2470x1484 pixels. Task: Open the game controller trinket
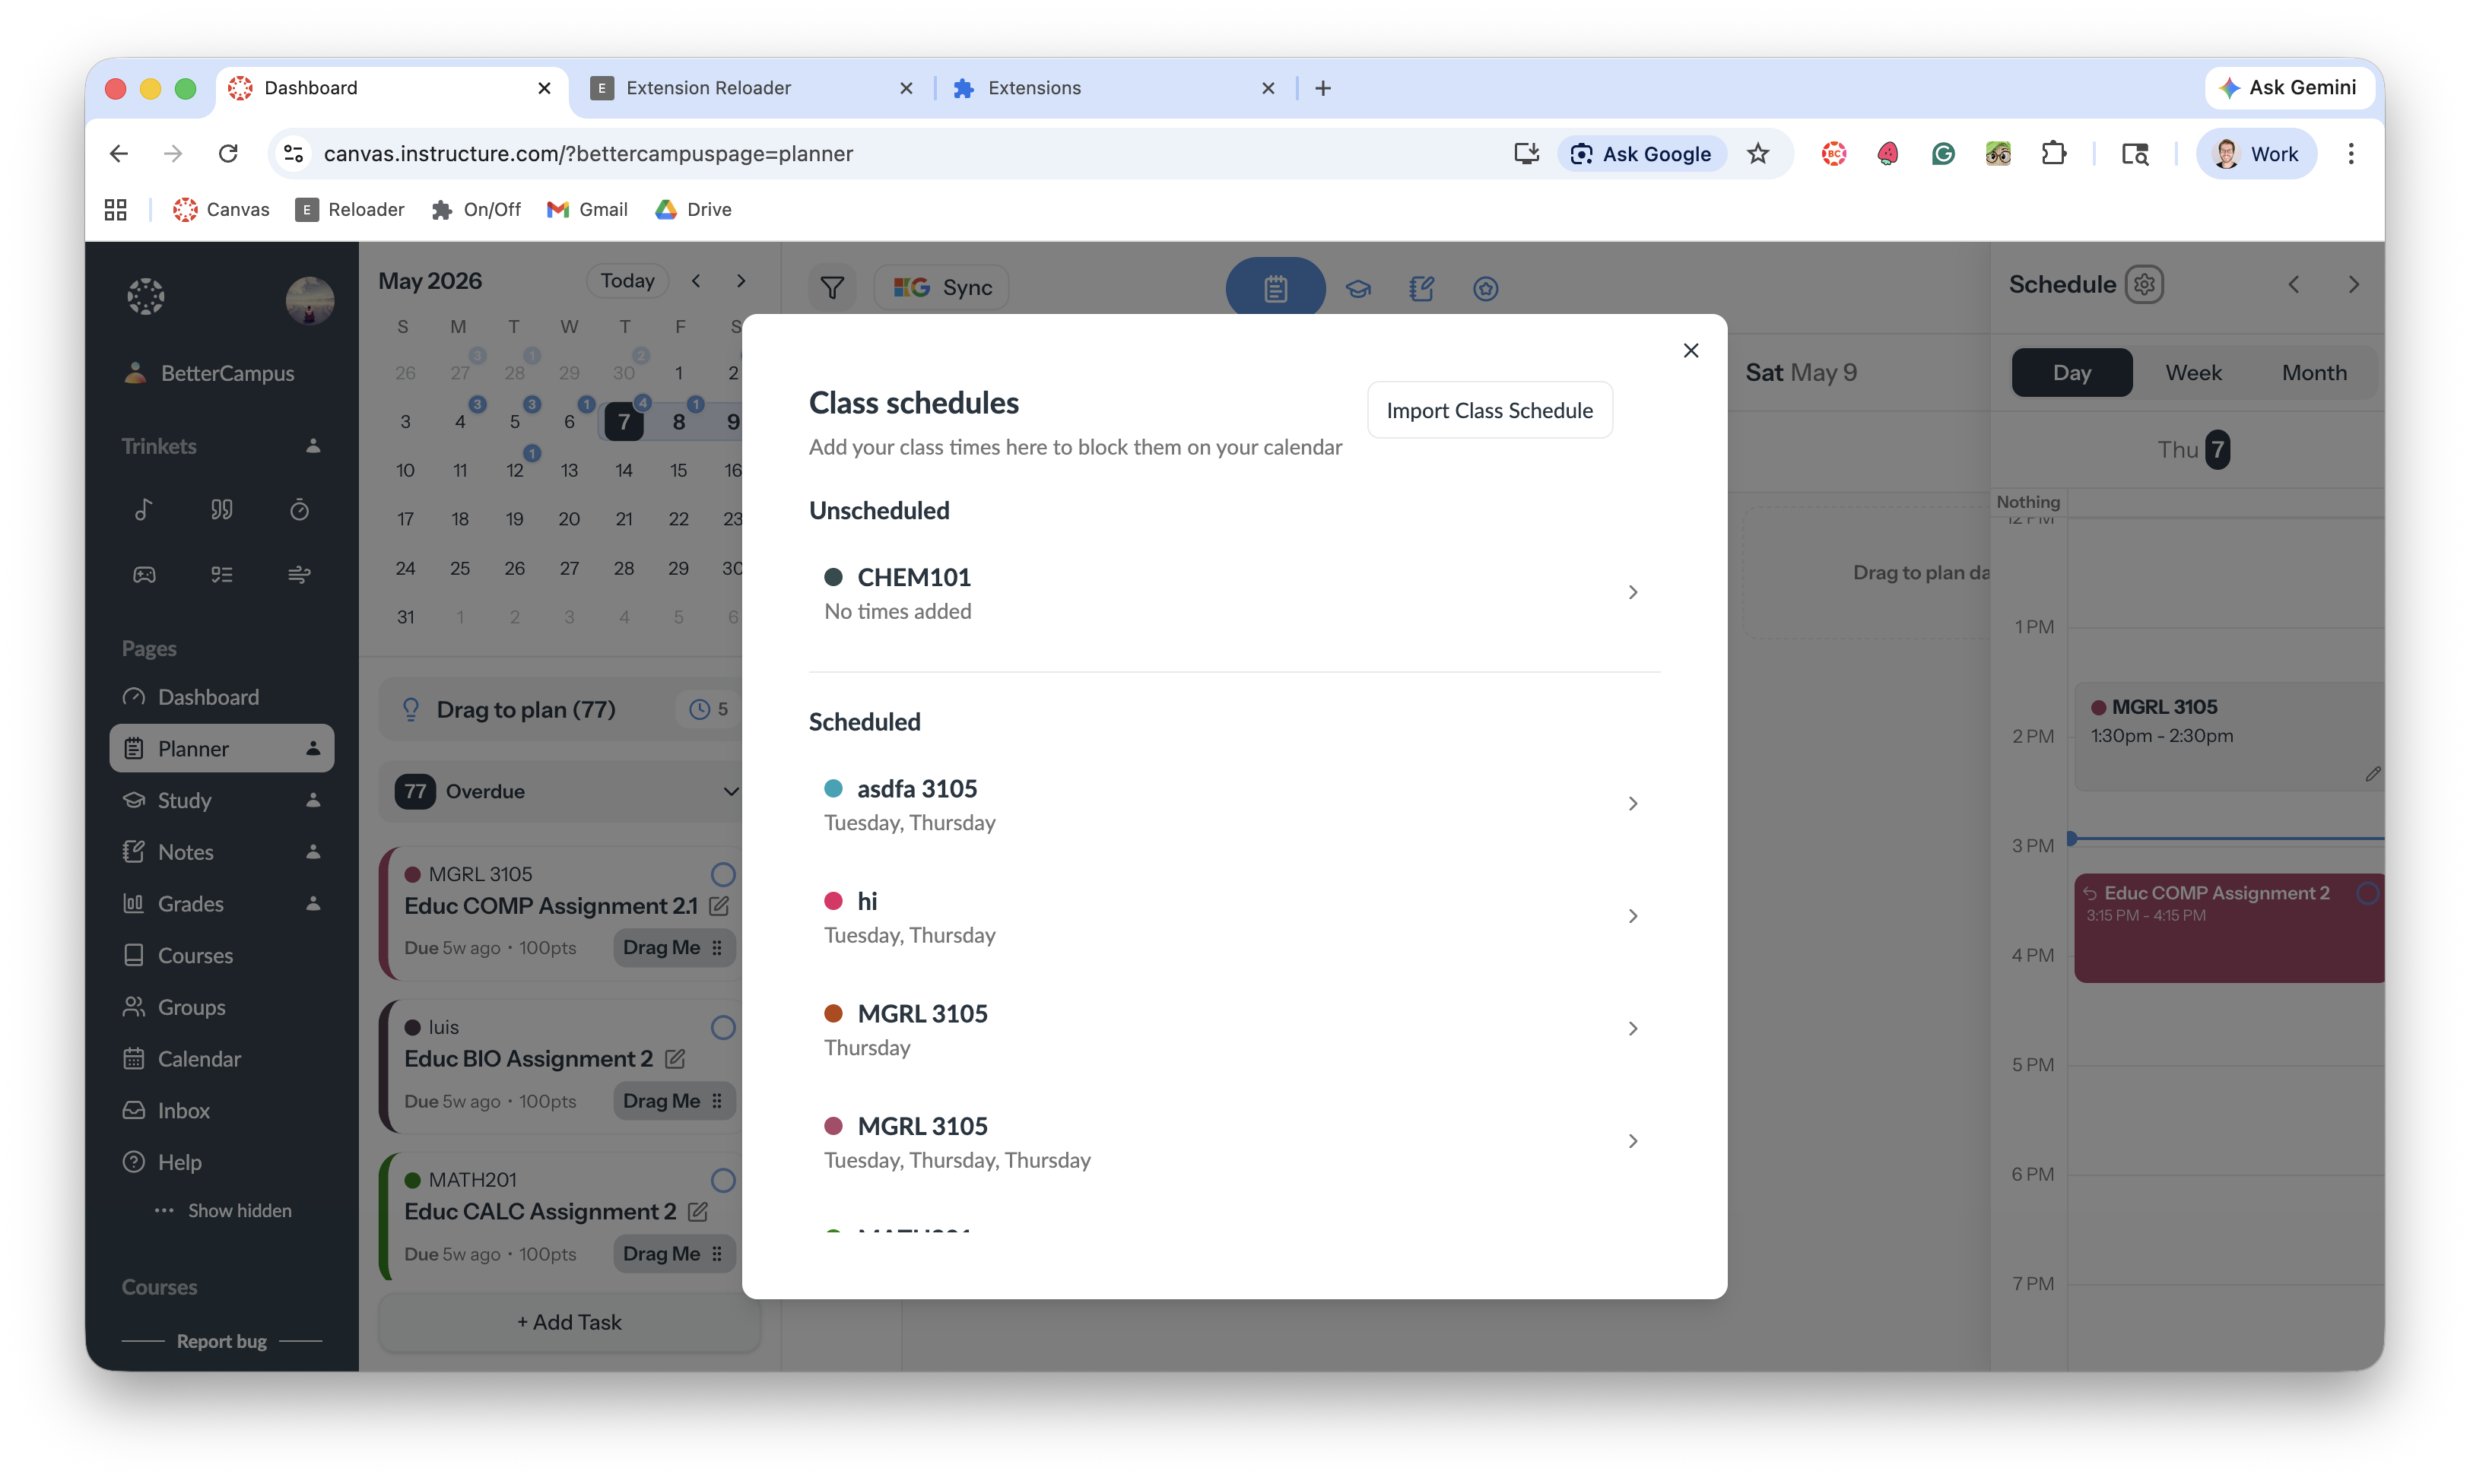tap(144, 574)
